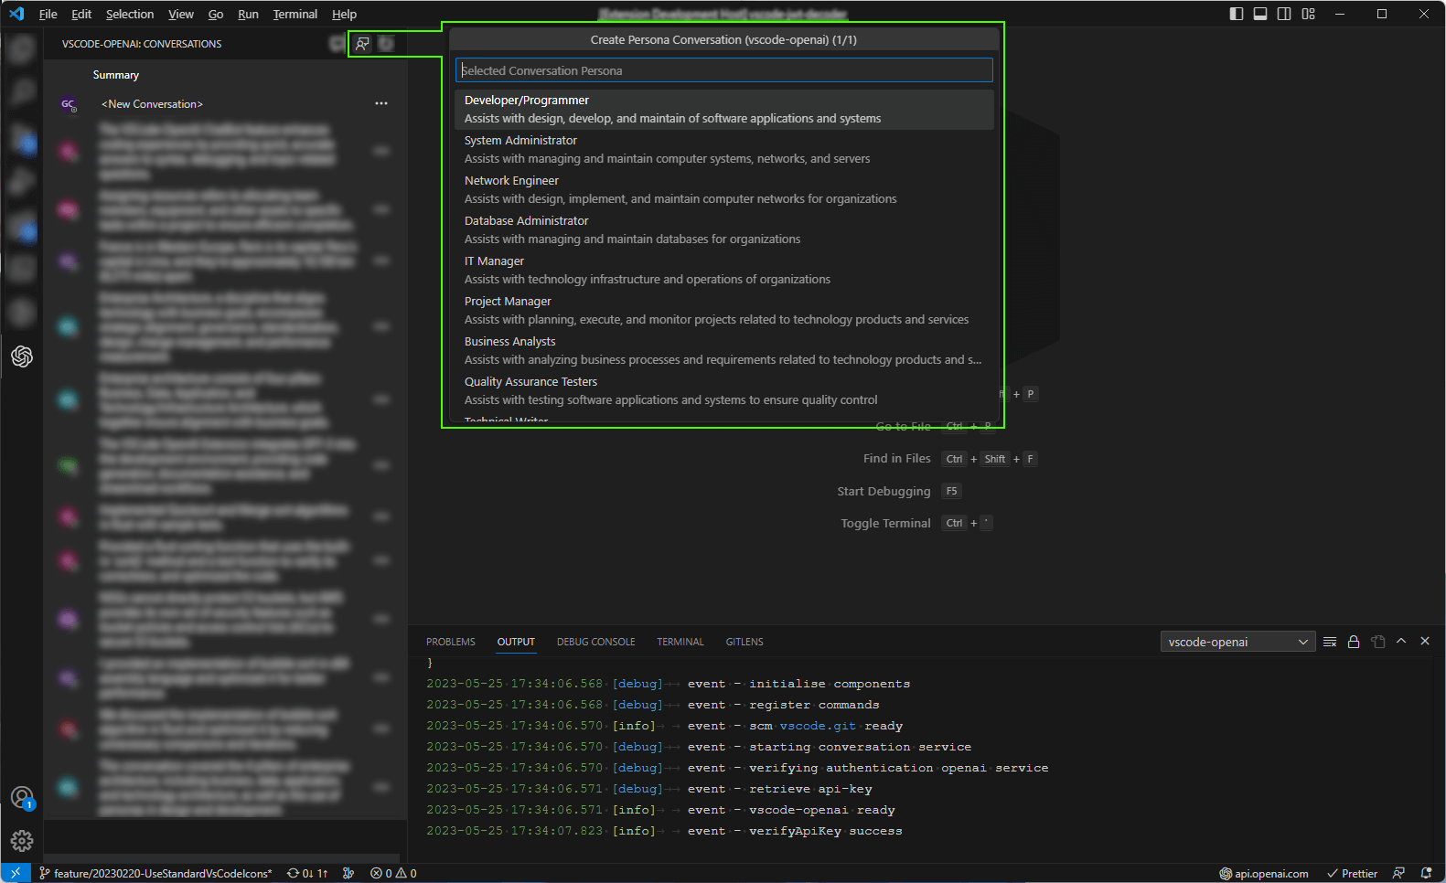Image resolution: width=1446 pixels, height=883 pixels.
Task: Click the persona conversation icon in sidebar header
Action: pos(363,44)
